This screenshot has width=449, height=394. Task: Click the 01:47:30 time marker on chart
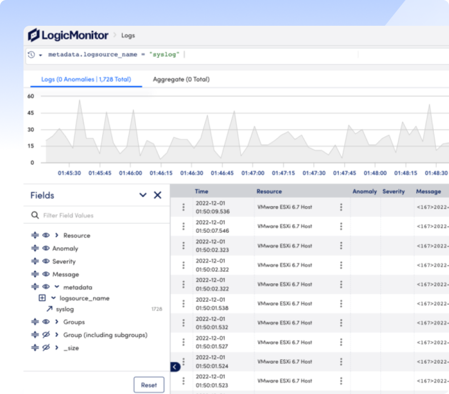(314, 173)
